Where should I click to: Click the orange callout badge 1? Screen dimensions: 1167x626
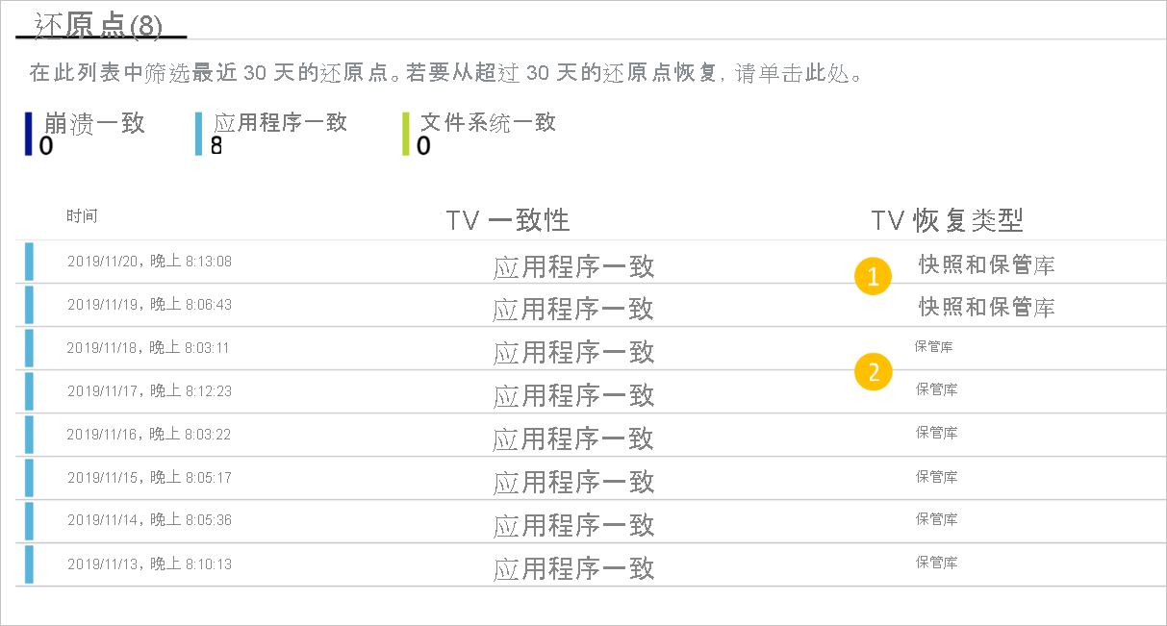(873, 278)
